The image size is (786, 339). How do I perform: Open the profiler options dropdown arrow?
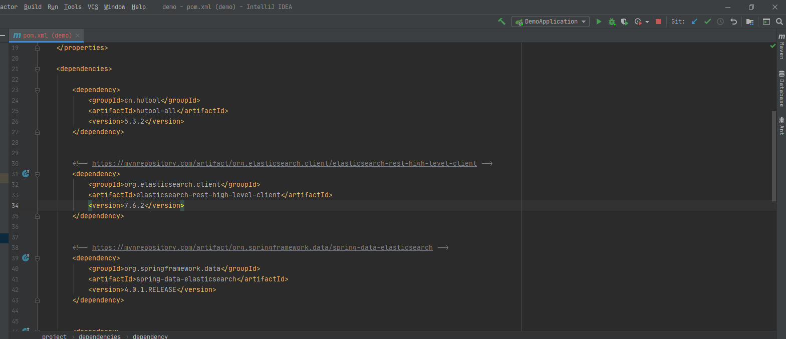(647, 22)
